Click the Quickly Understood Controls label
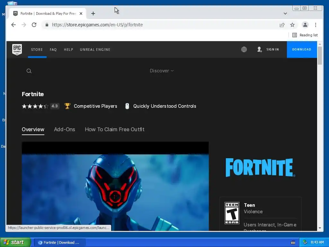 click(165, 106)
